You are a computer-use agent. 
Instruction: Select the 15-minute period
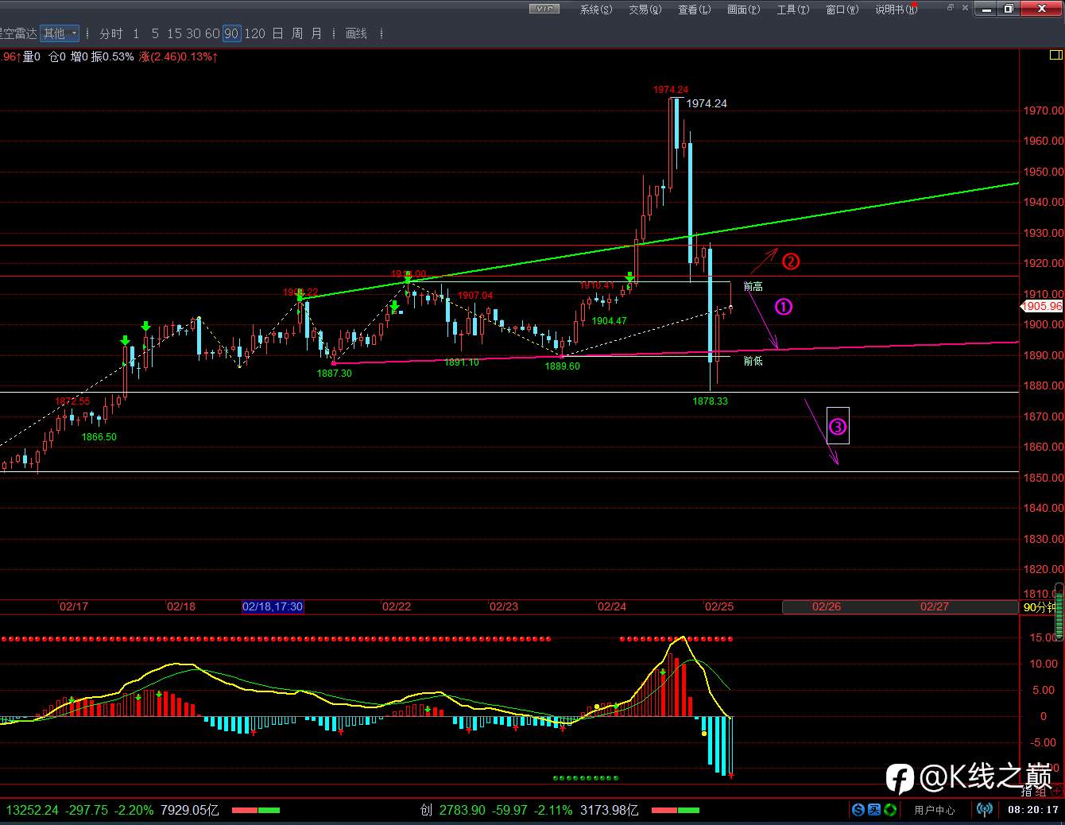tap(174, 33)
